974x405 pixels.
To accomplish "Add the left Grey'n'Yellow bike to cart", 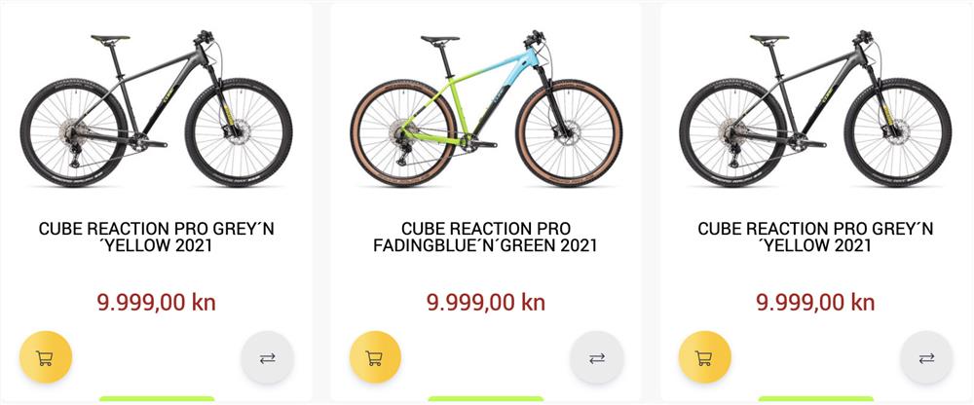I will 46,357.
